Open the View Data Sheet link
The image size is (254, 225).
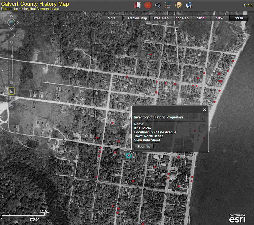147,140
